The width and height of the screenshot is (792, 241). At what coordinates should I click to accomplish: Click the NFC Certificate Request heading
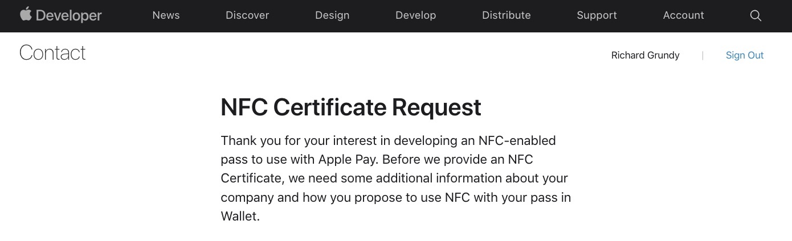point(351,107)
